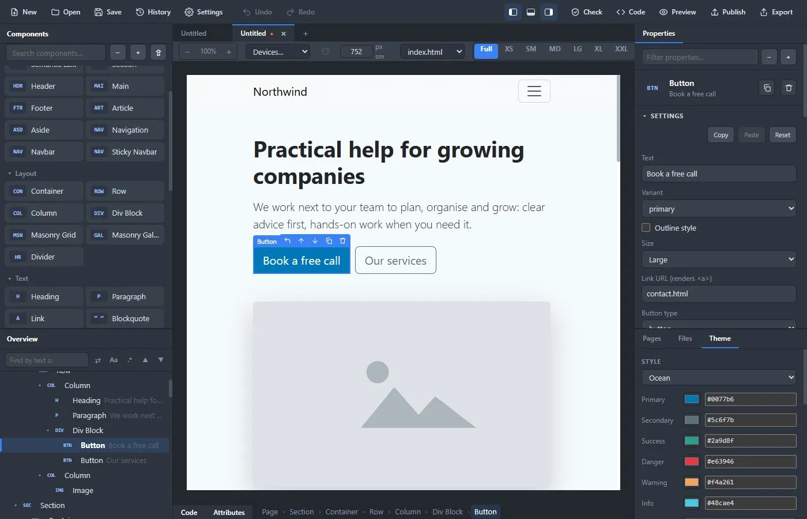807x519 pixels.
Task: Toggle the left panel layout icon
Action: tap(512, 12)
